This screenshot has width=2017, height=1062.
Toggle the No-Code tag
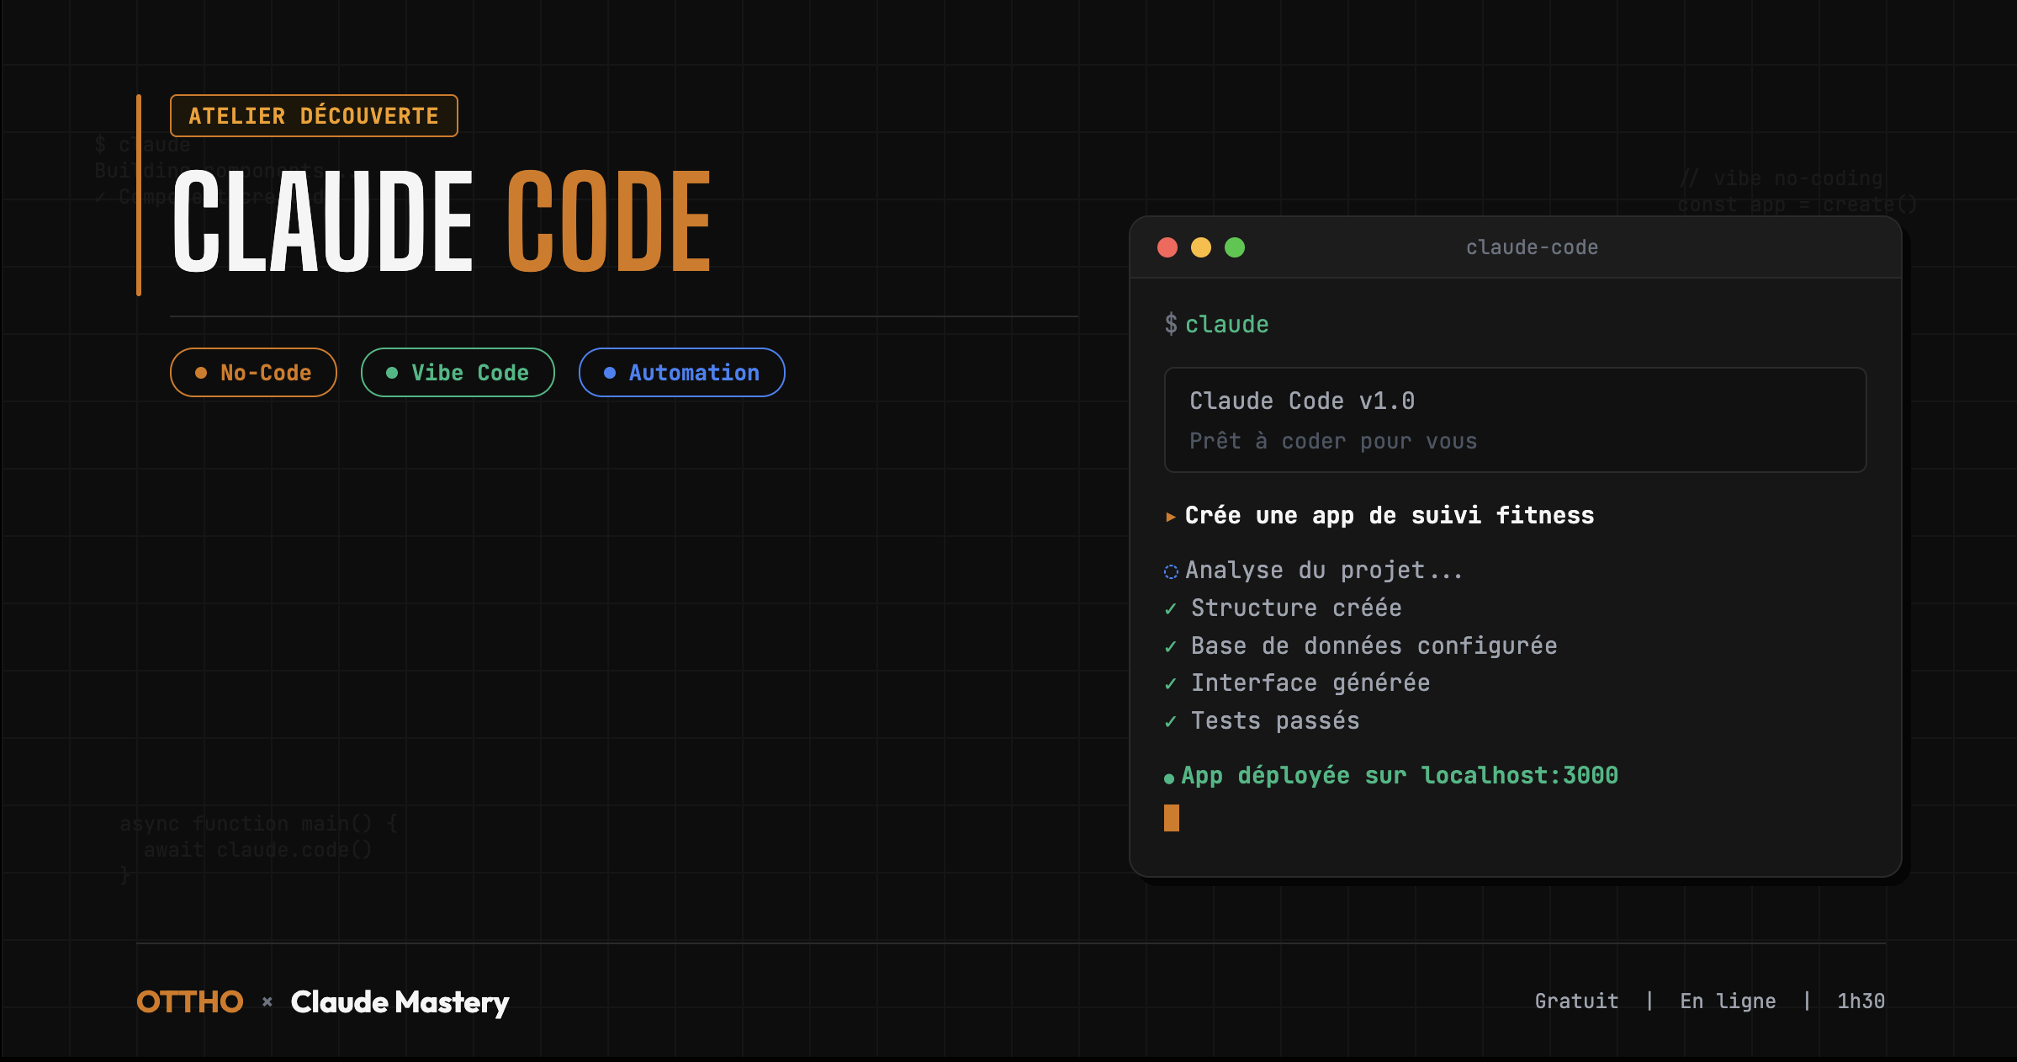click(253, 372)
